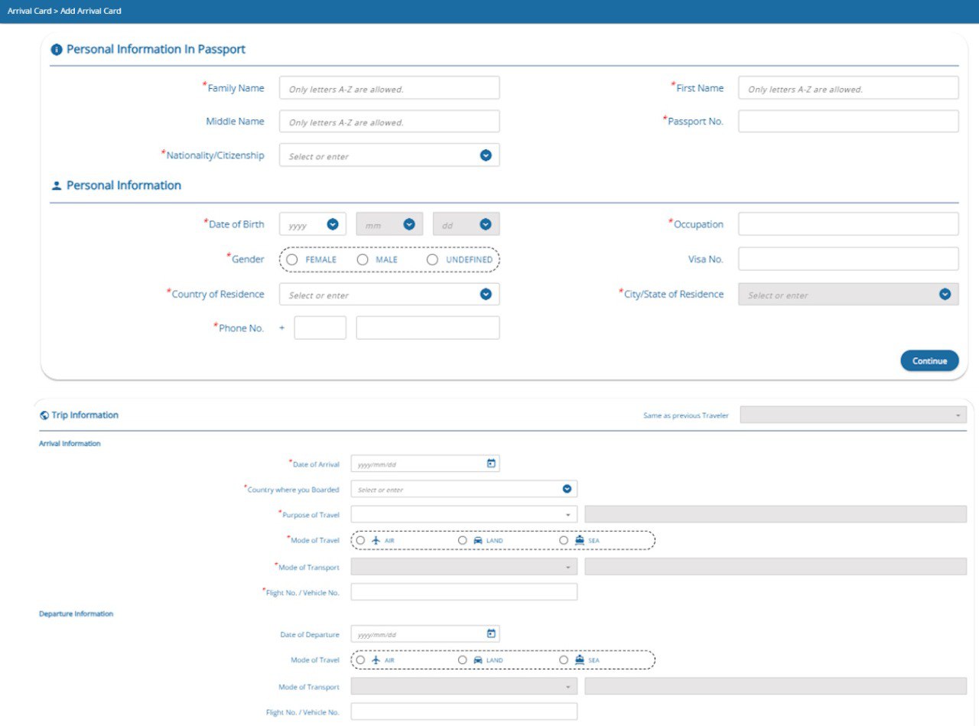Focus the Passport No. text field

click(847, 122)
